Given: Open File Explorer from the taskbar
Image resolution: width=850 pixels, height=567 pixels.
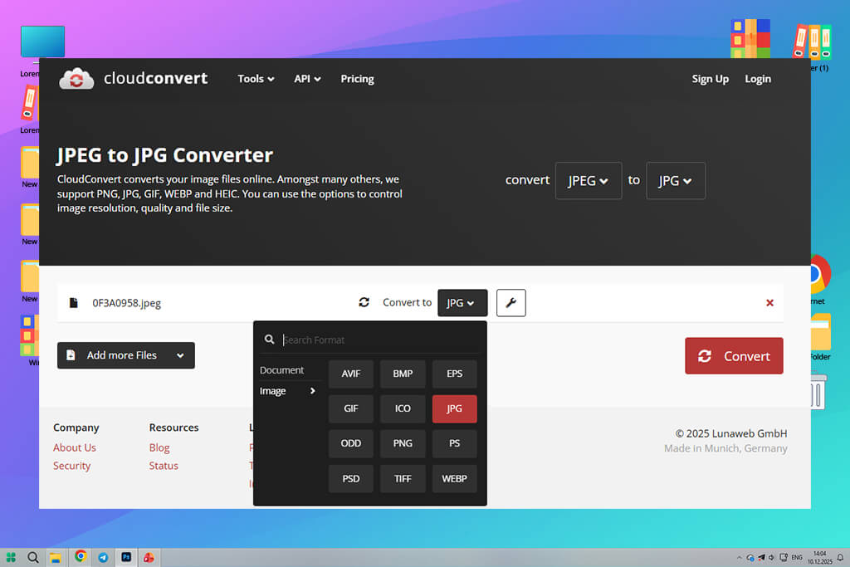Looking at the screenshot, I should [x=56, y=557].
